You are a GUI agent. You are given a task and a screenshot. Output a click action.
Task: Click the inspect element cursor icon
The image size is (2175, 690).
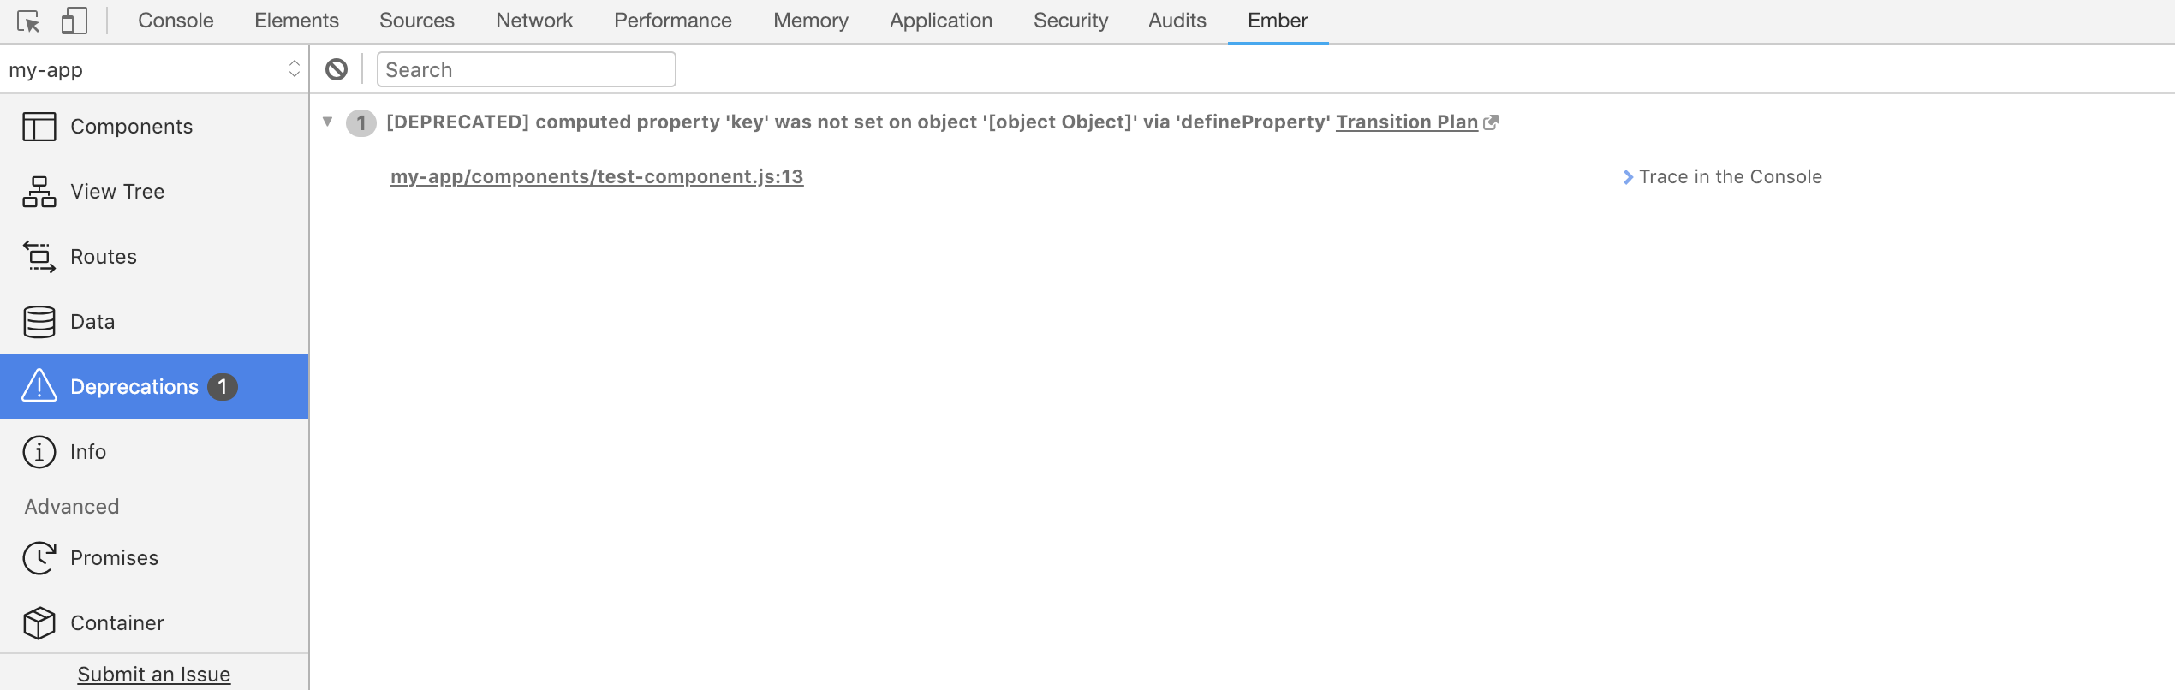coord(28,21)
